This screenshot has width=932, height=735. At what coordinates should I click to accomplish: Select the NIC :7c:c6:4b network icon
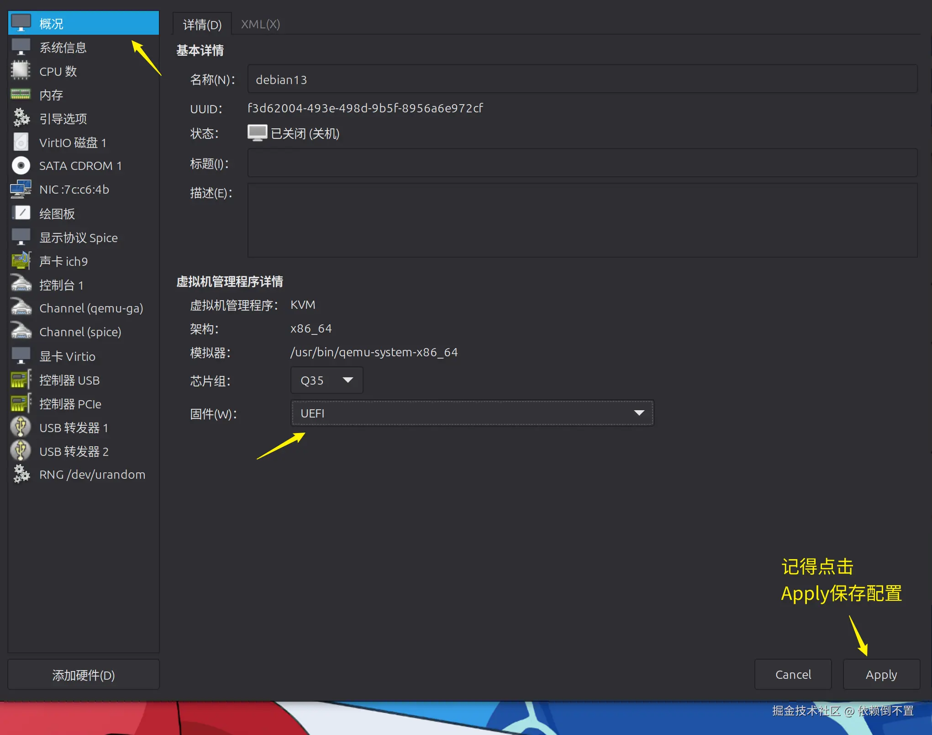pos(21,189)
